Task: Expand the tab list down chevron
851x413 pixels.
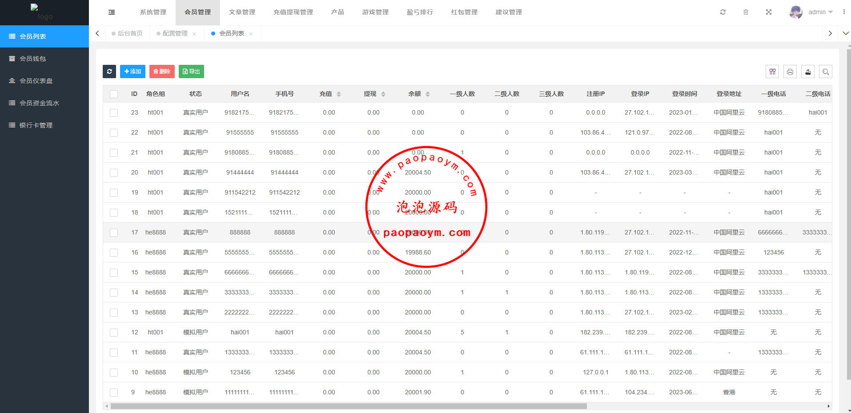Action: click(846, 33)
